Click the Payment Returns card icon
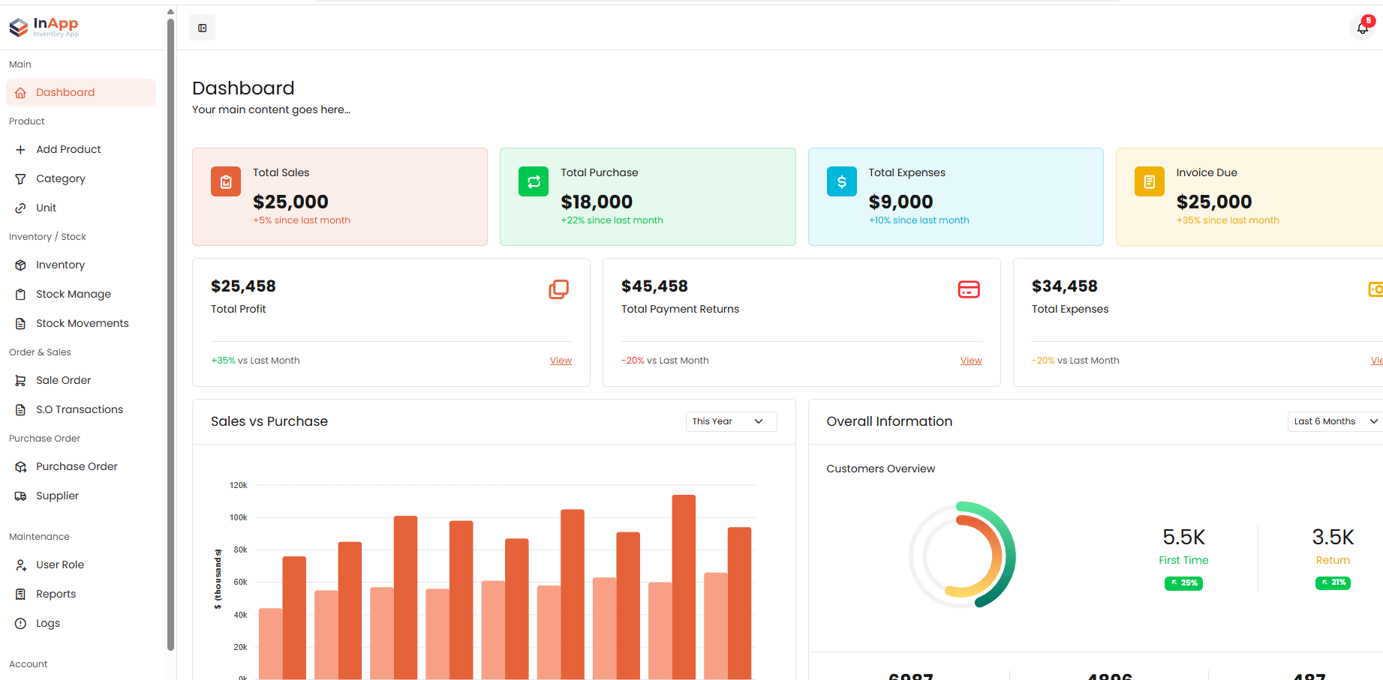 pos(969,289)
